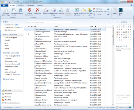Click the new message icon in the title bar
Viewport: 134px width, 110px height.
6,2
